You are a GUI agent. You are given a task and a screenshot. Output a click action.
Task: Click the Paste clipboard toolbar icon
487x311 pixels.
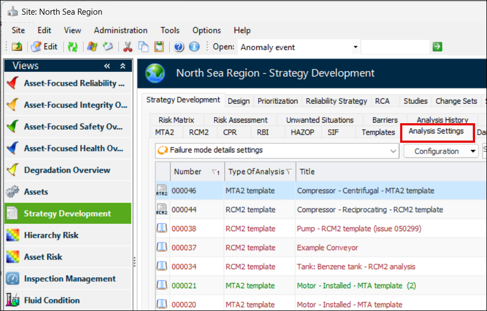(159, 47)
